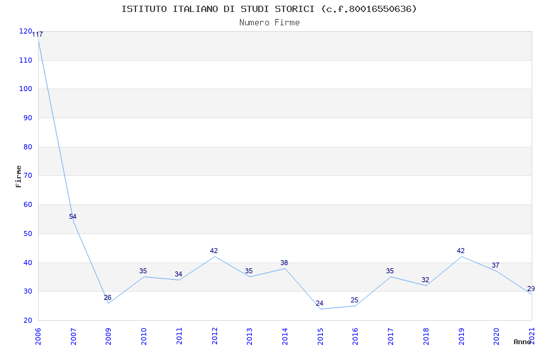The width and height of the screenshot is (538, 348).
Task: Select the data label 25 above 2016
Action: click(354, 301)
